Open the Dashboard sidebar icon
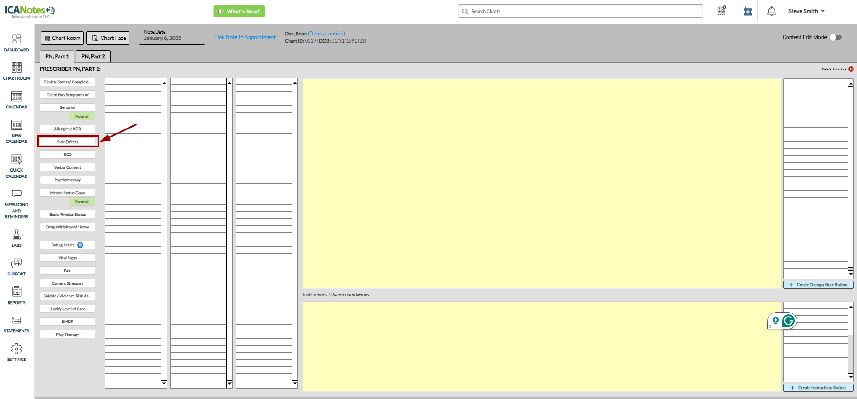 17,43
